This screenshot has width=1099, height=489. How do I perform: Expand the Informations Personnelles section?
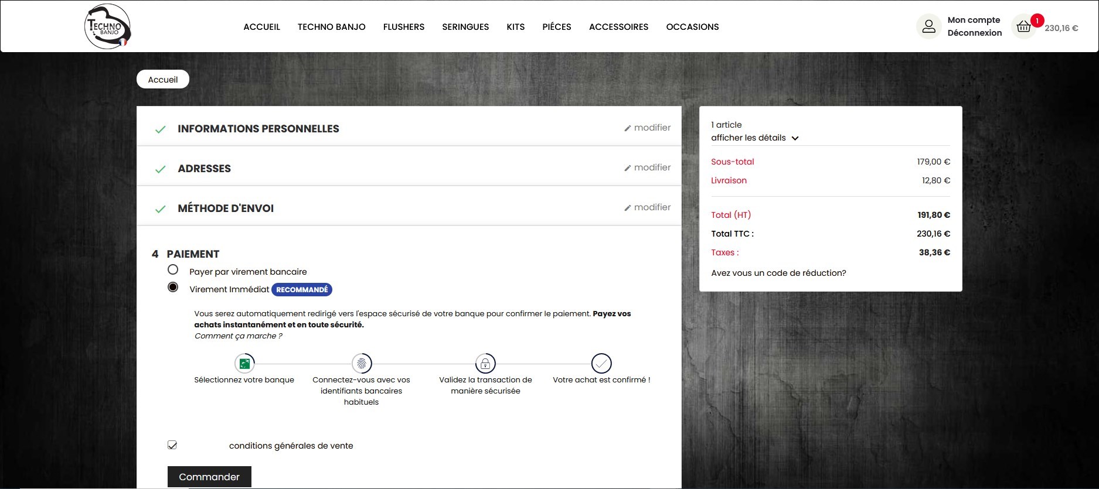258,129
